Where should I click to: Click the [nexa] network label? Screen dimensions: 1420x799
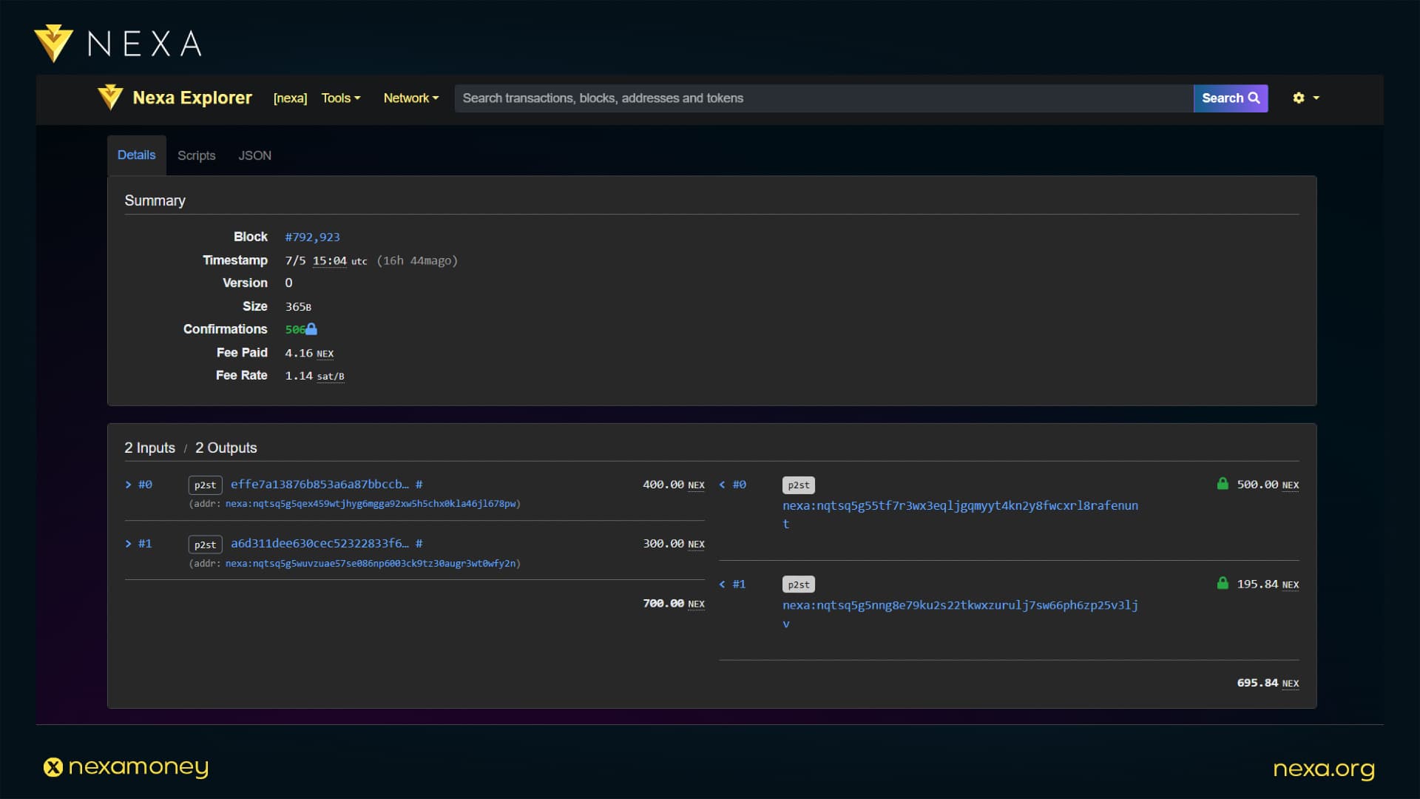click(x=290, y=98)
